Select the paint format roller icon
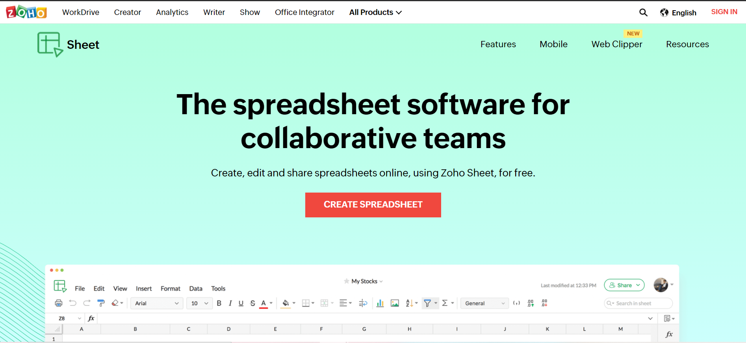 (x=101, y=303)
